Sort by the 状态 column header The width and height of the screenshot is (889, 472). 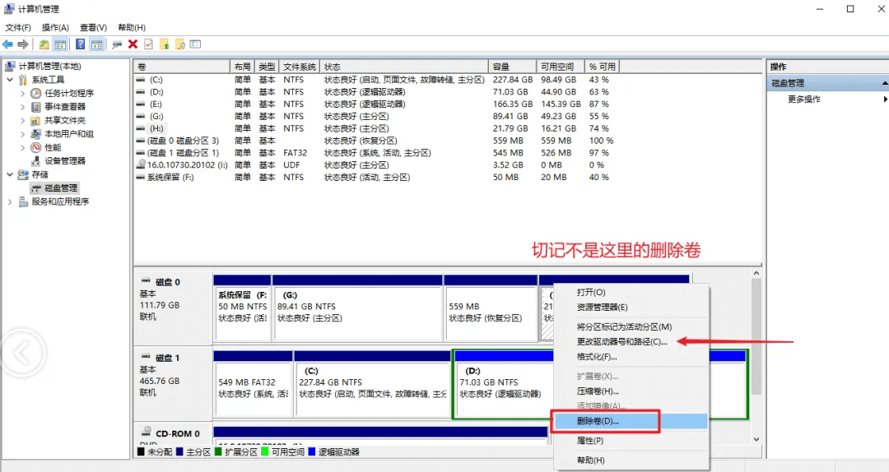click(x=404, y=67)
